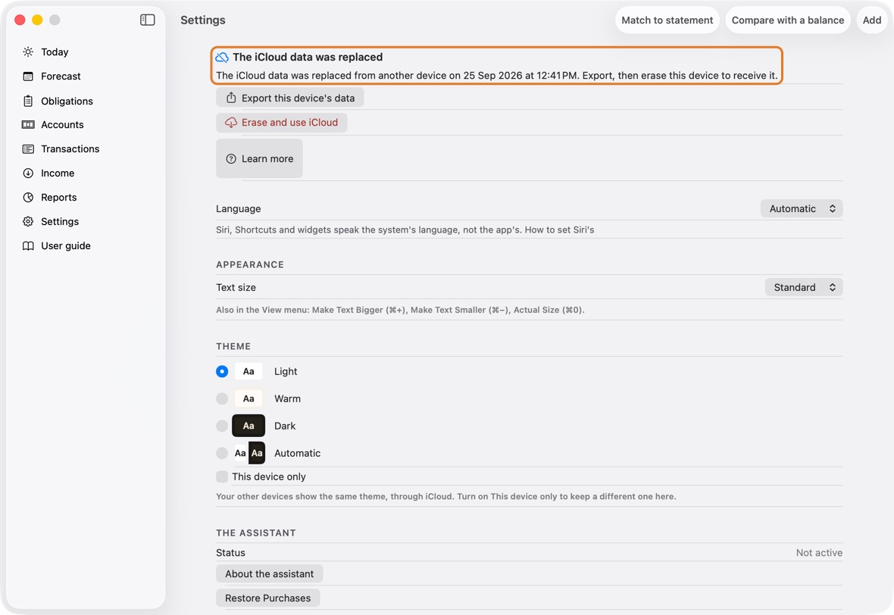The height and width of the screenshot is (615, 894).
Task: Click the 'Also in the View menu' hint text
Action: [x=400, y=310]
